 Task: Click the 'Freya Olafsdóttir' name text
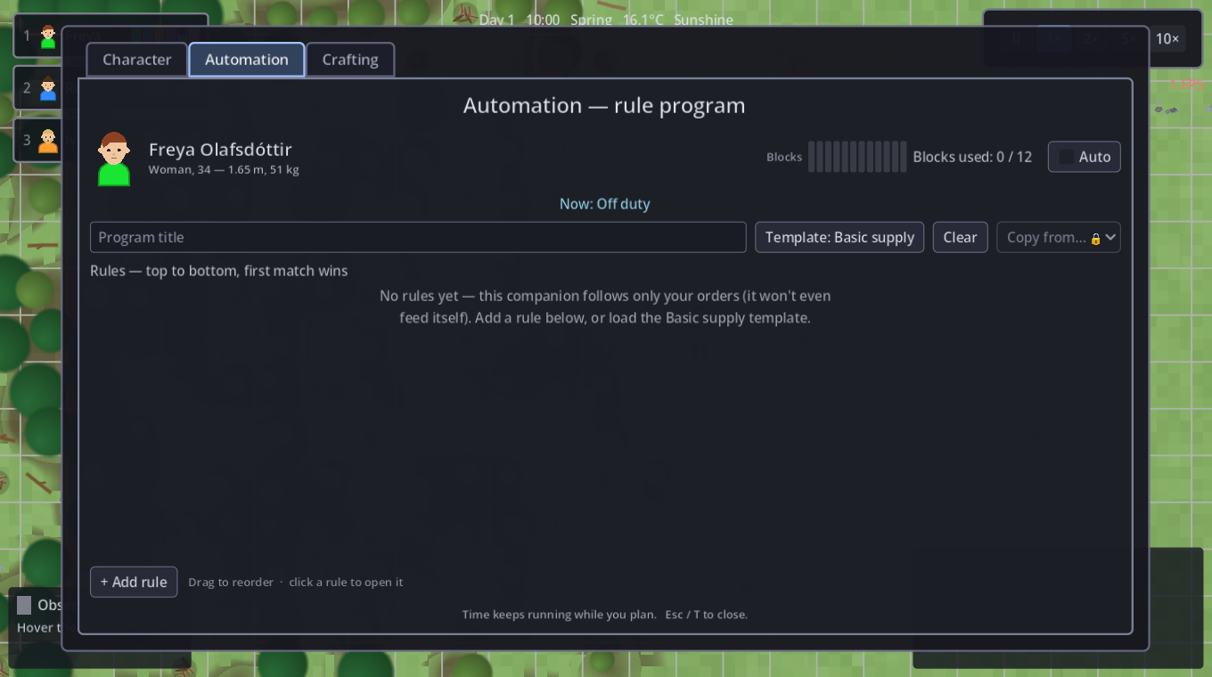(220, 150)
